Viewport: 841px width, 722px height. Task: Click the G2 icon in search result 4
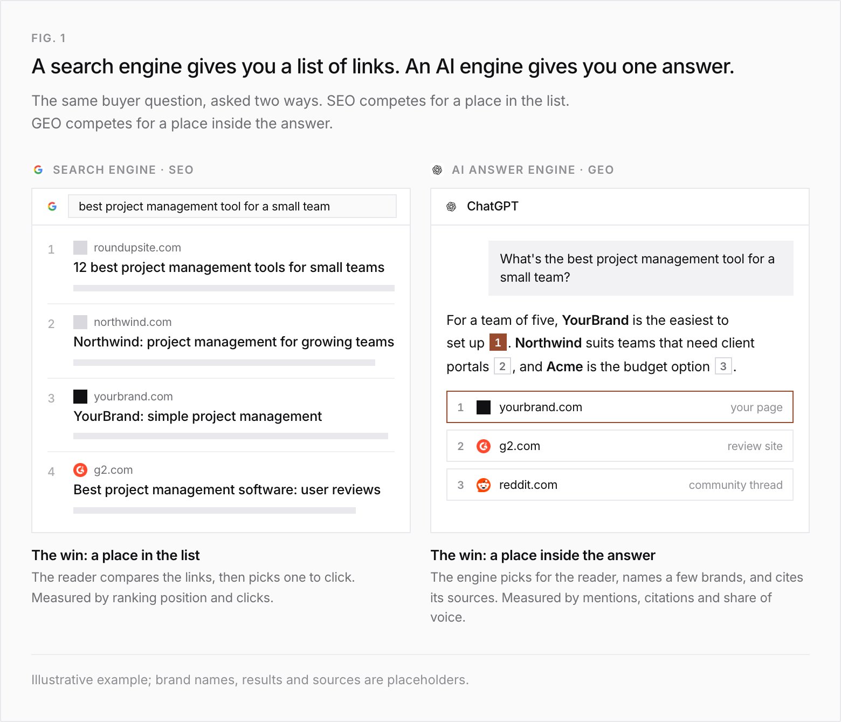click(80, 470)
